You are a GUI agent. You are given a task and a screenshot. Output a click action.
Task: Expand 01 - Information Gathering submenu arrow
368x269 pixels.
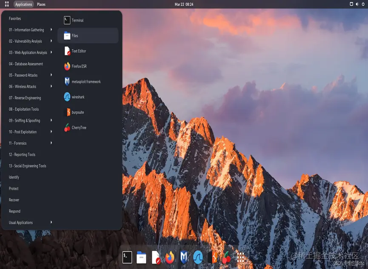coord(51,30)
